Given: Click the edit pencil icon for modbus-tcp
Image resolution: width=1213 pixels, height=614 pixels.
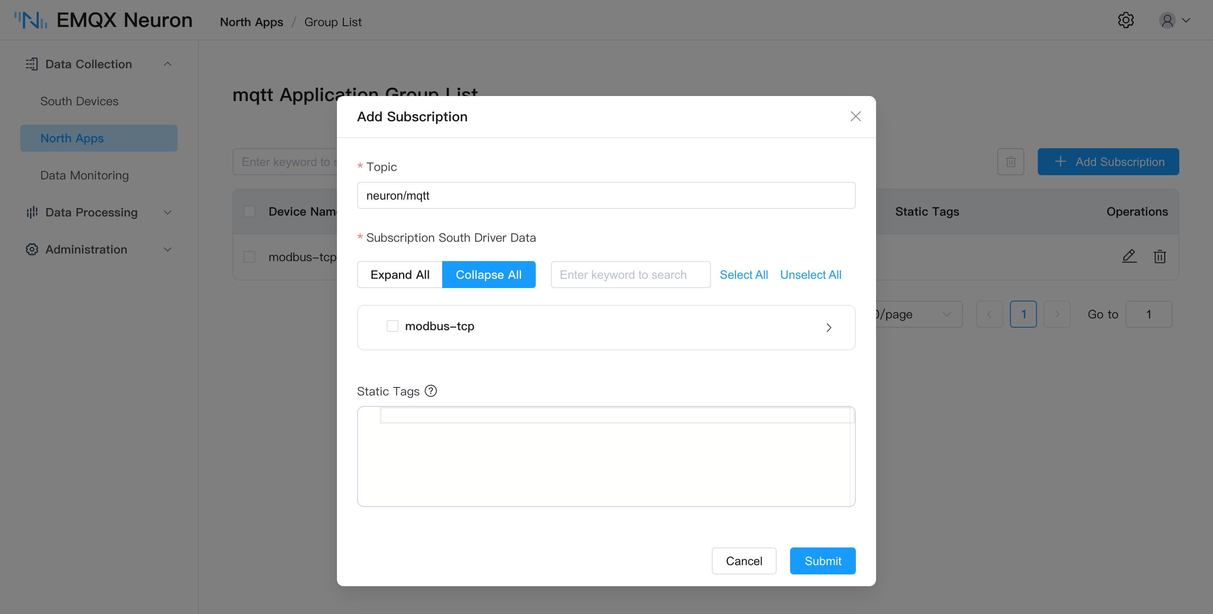Looking at the screenshot, I should [1129, 256].
